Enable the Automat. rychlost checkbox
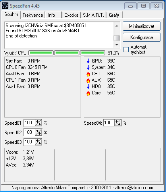 click(x=126, y=50)
